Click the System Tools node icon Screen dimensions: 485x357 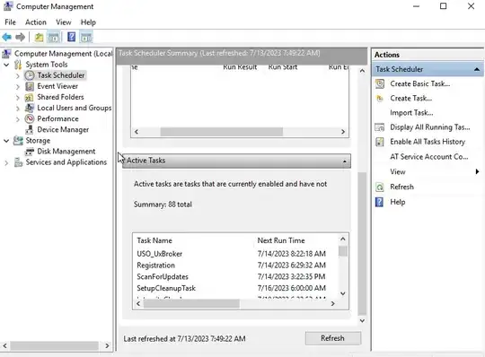(x=18, y=65)
